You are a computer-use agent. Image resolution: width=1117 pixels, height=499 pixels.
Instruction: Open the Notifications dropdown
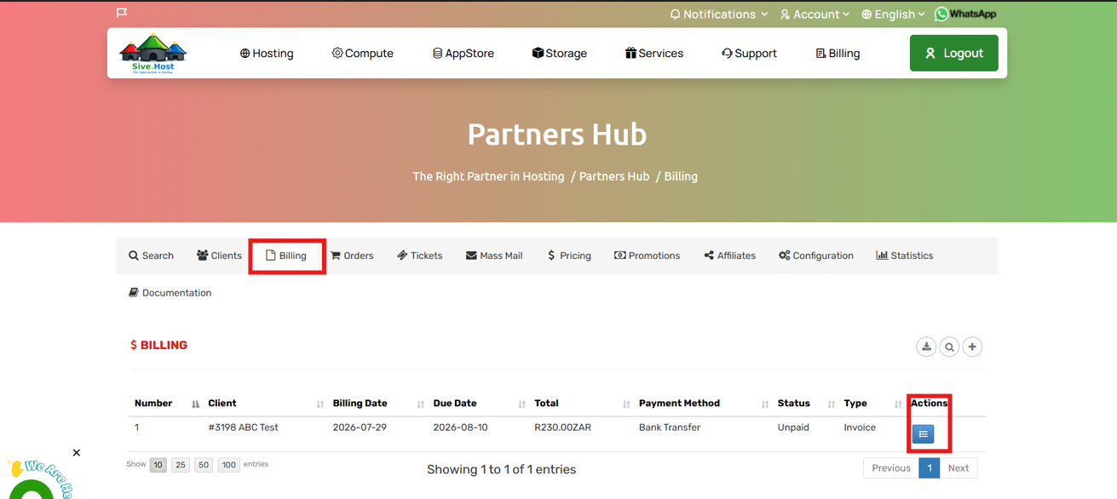719,14
